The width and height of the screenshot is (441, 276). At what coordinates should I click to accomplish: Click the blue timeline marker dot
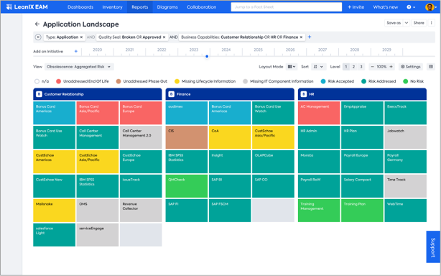[x=207, y=56]
